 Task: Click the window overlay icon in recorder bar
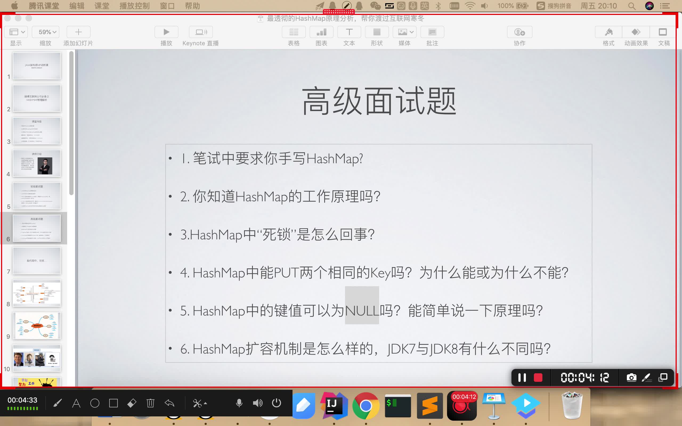click(663, 378)
